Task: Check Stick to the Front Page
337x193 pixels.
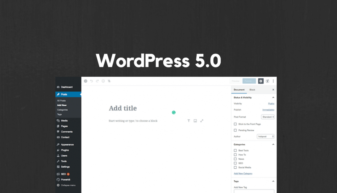Action: coord(235,124)
